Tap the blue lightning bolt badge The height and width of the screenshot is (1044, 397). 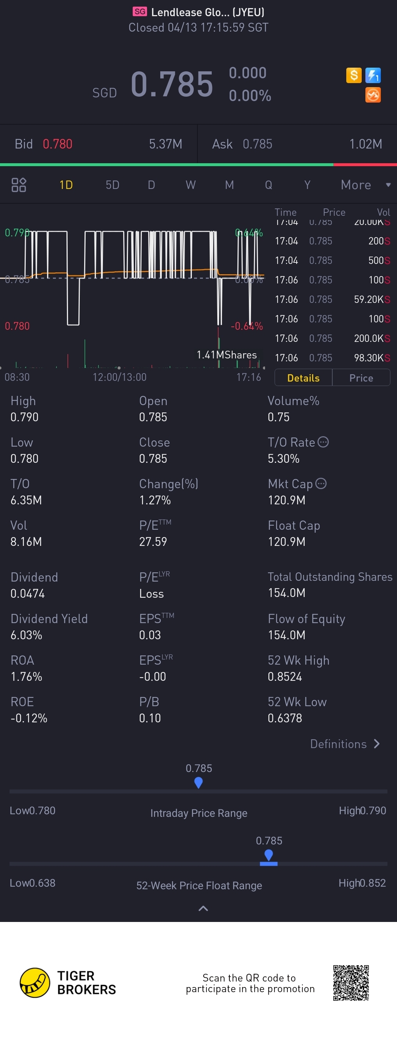point(373,75)
